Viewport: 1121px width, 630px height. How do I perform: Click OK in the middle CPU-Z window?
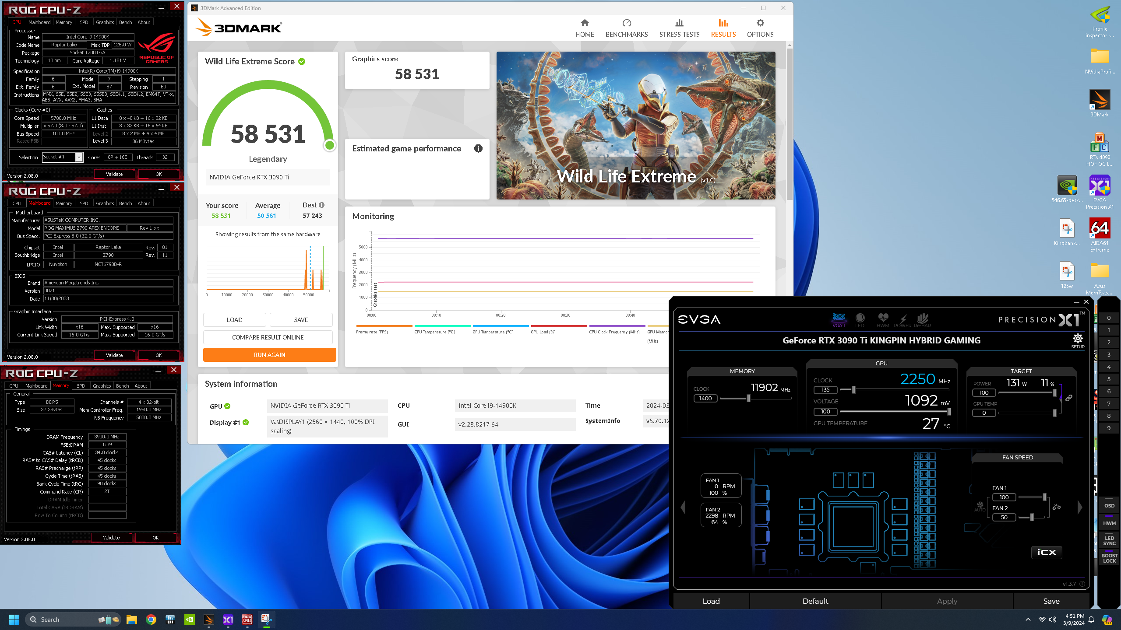point(159,355)
